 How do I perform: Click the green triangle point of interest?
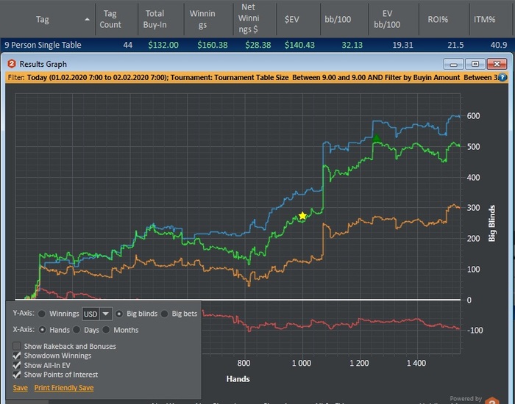click(377, 138)
